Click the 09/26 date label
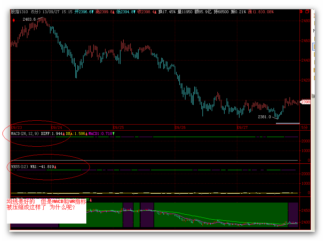This screenshot has width=324, height=241. pos(180,127)
